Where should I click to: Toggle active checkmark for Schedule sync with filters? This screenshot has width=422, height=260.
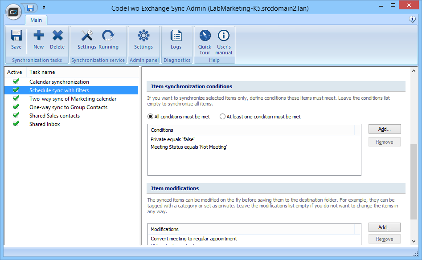(x=16, y=90)
